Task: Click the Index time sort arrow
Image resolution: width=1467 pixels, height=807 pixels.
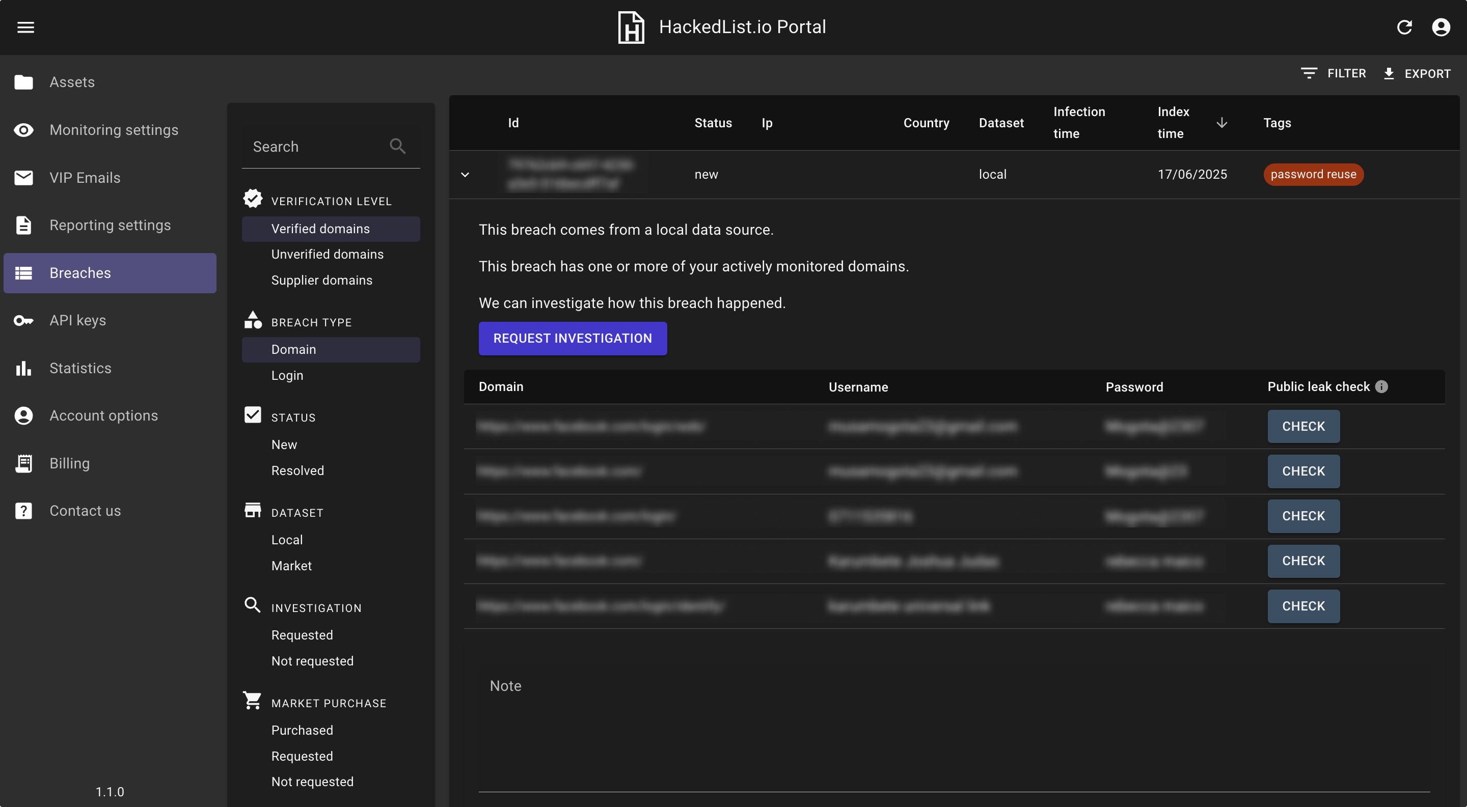Action: [1222, 122]
